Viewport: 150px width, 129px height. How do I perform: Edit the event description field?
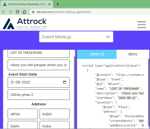[39, 65]
